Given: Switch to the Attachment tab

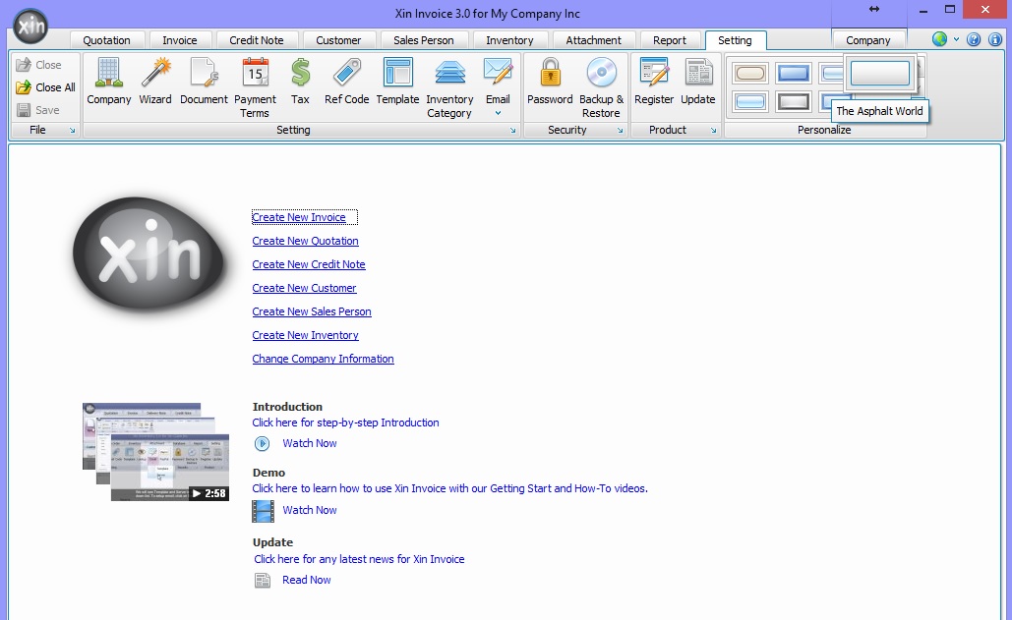Looking at the screenshot, I should (593, 40).
